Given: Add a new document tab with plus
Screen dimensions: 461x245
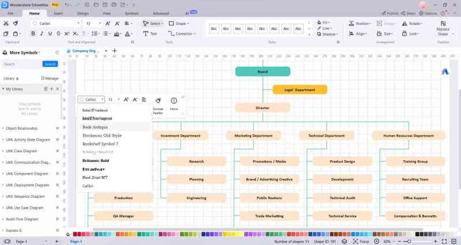Looking at the screenshot, I should 115,51.
